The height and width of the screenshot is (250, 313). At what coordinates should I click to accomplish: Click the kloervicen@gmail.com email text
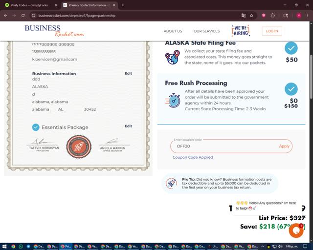click(x=54, y=59)
